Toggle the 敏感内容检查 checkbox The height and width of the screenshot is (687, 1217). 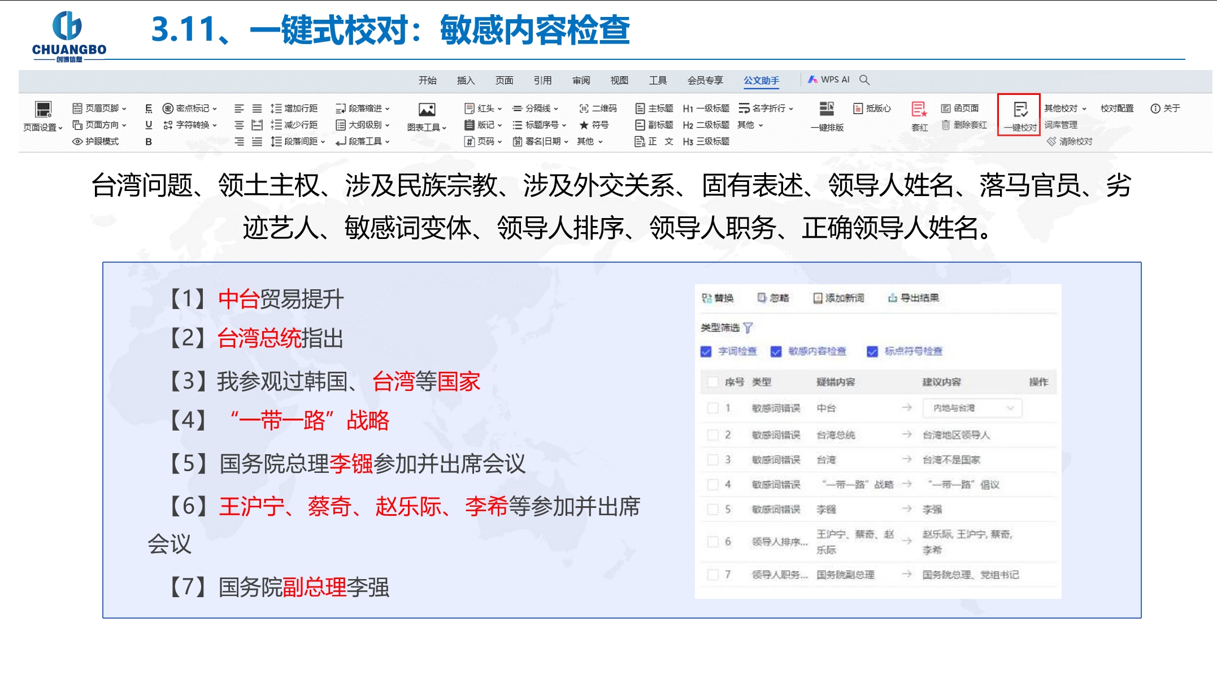click(x=776, y=351)
